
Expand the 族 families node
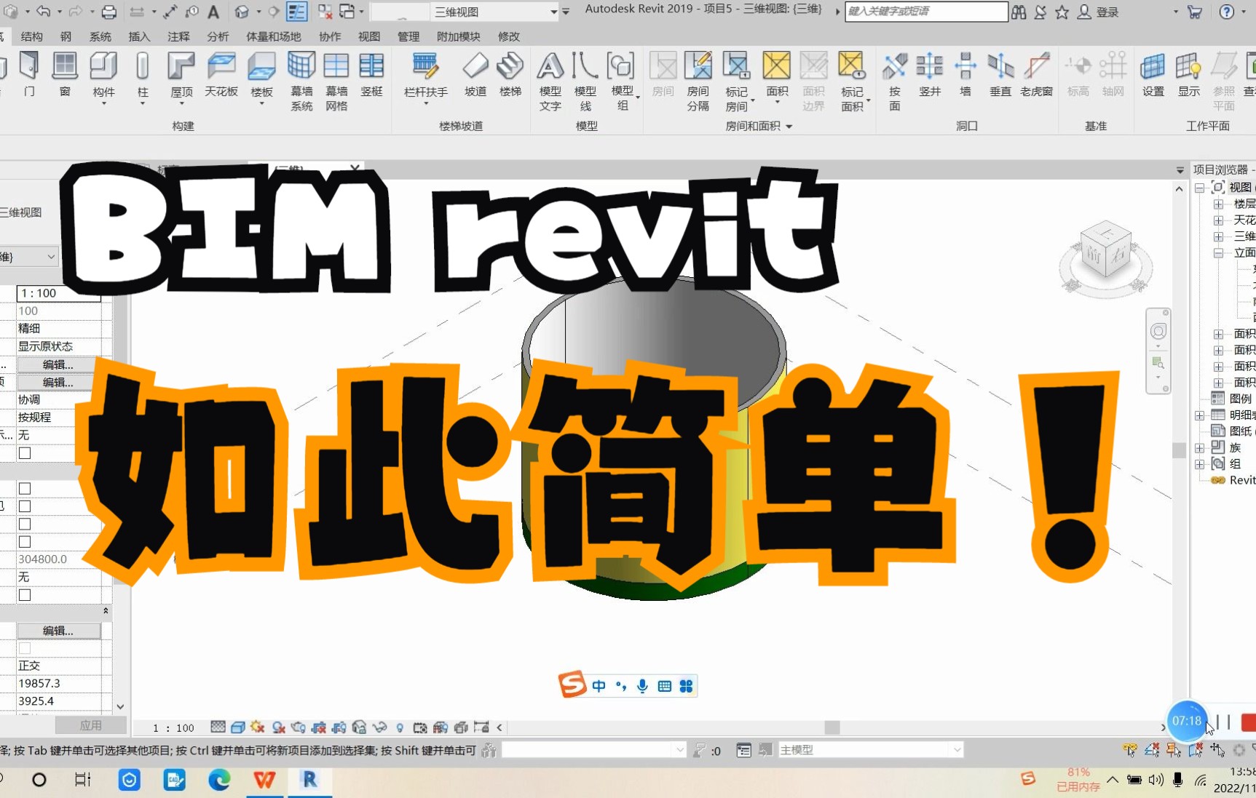click(x=1199, y=448)
